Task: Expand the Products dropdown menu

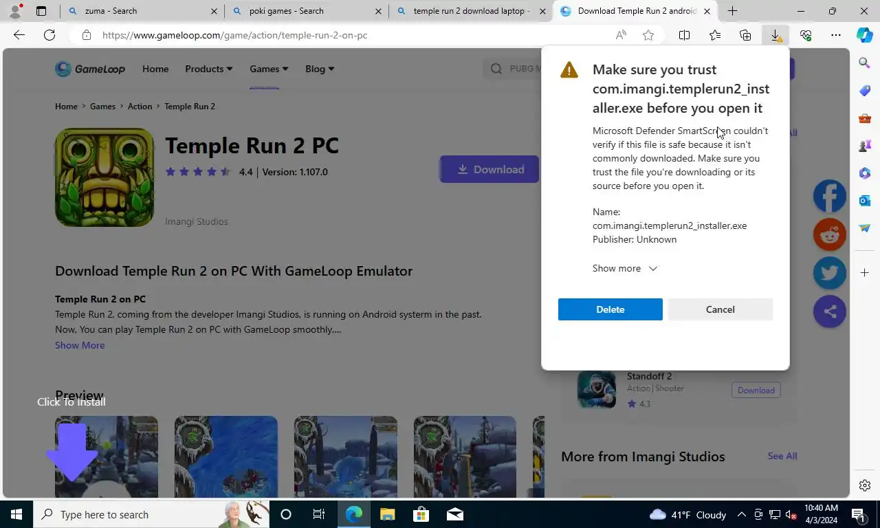Action: [x=208, y=69]
